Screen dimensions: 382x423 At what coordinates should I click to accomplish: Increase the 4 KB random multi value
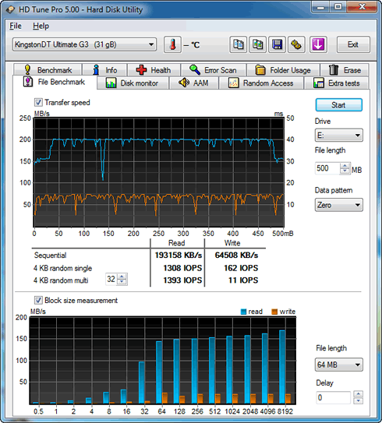click(122, 277)
